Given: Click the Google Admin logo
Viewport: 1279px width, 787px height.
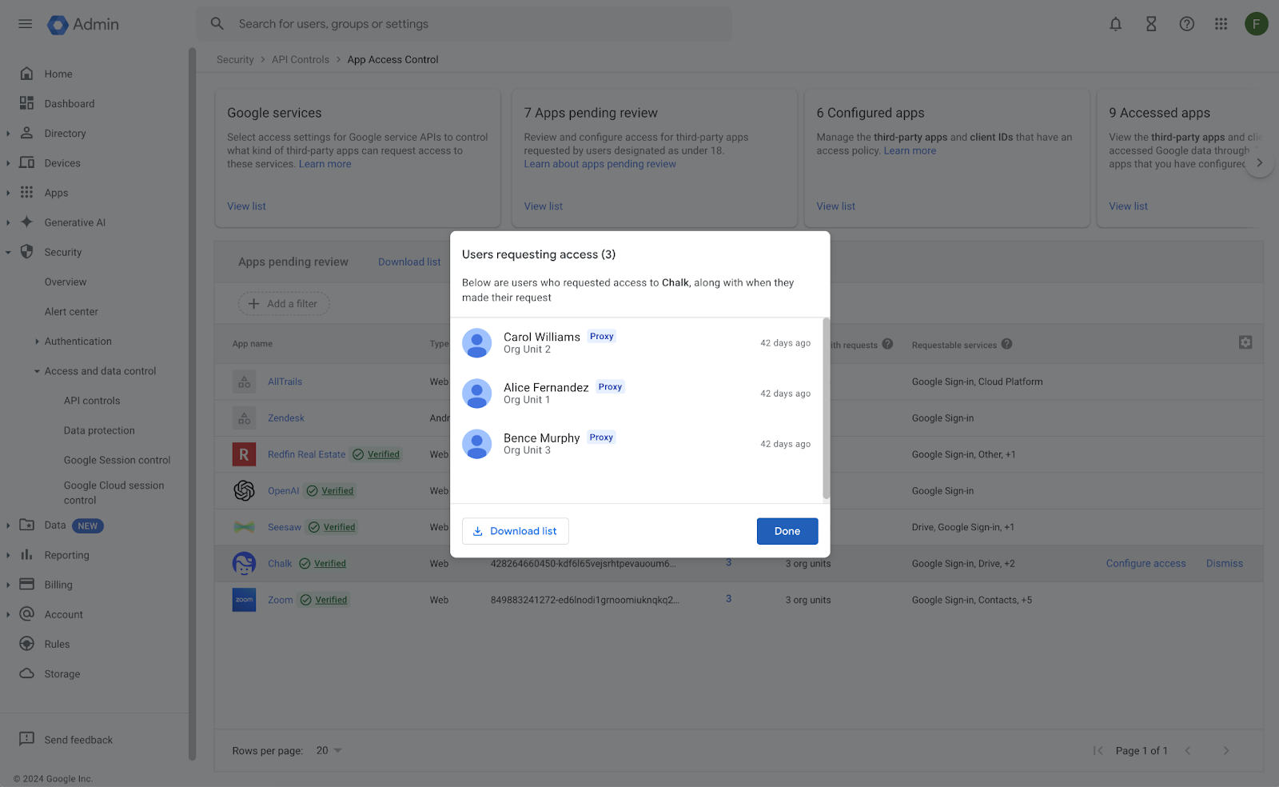Looking at the screenshot, I should tap(83, 24).
